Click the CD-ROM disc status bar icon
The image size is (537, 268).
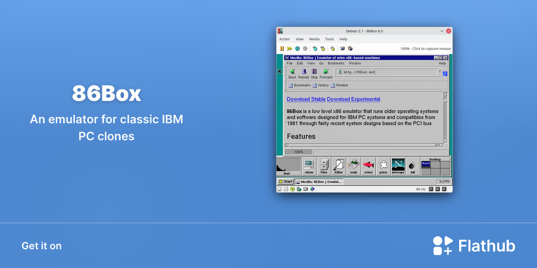point(292,189)
